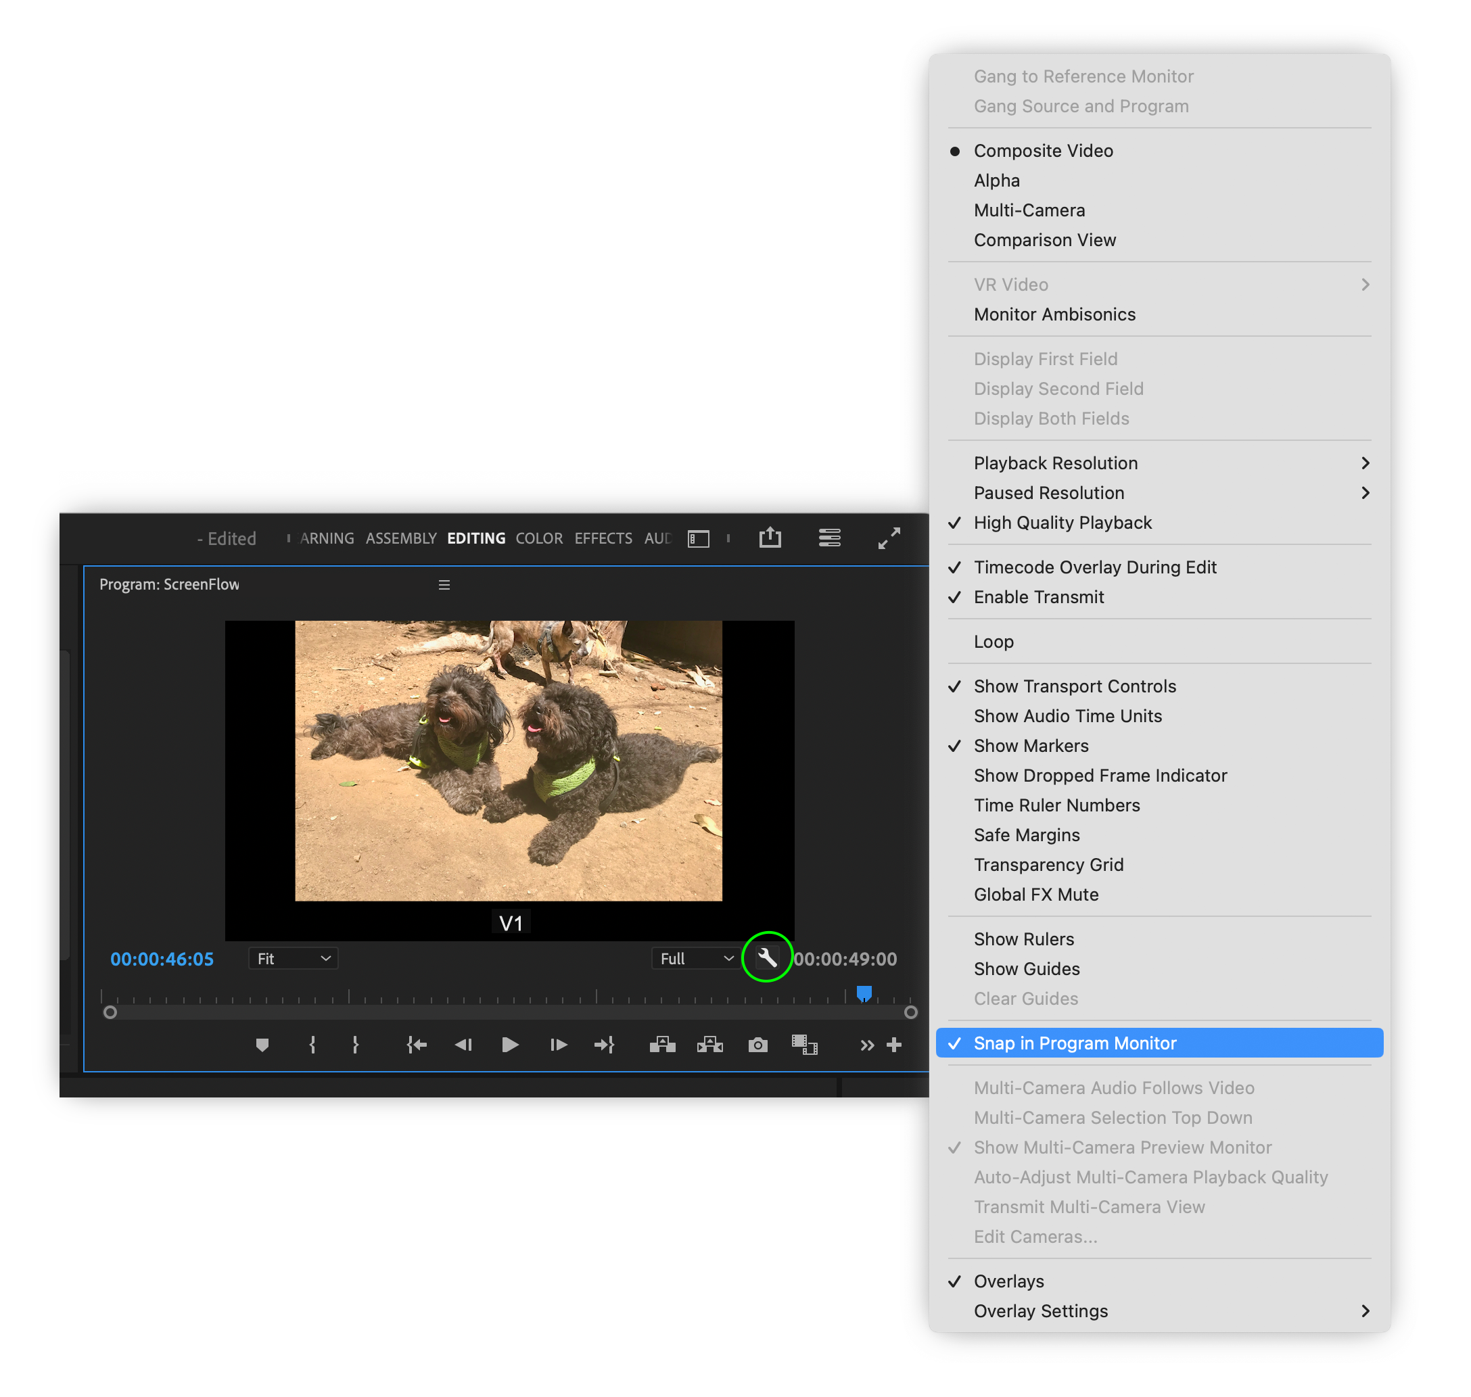
Task: Click the blue 00:00:46:05 timecode
Action: point(162,959)
